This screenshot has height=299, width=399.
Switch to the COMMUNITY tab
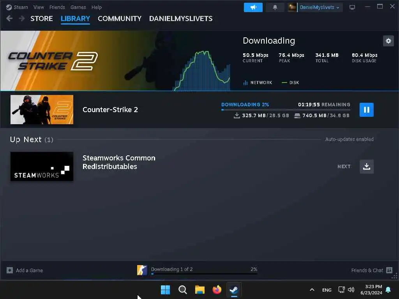(120, 19)
